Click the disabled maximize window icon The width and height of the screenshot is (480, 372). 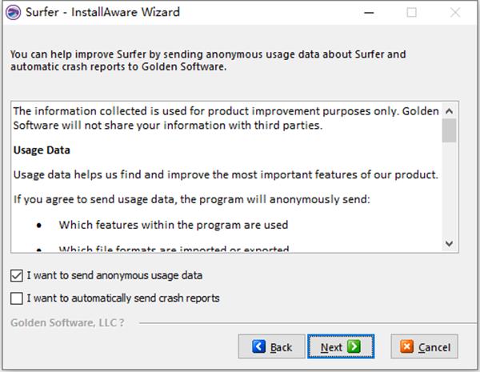pos(411,13)
